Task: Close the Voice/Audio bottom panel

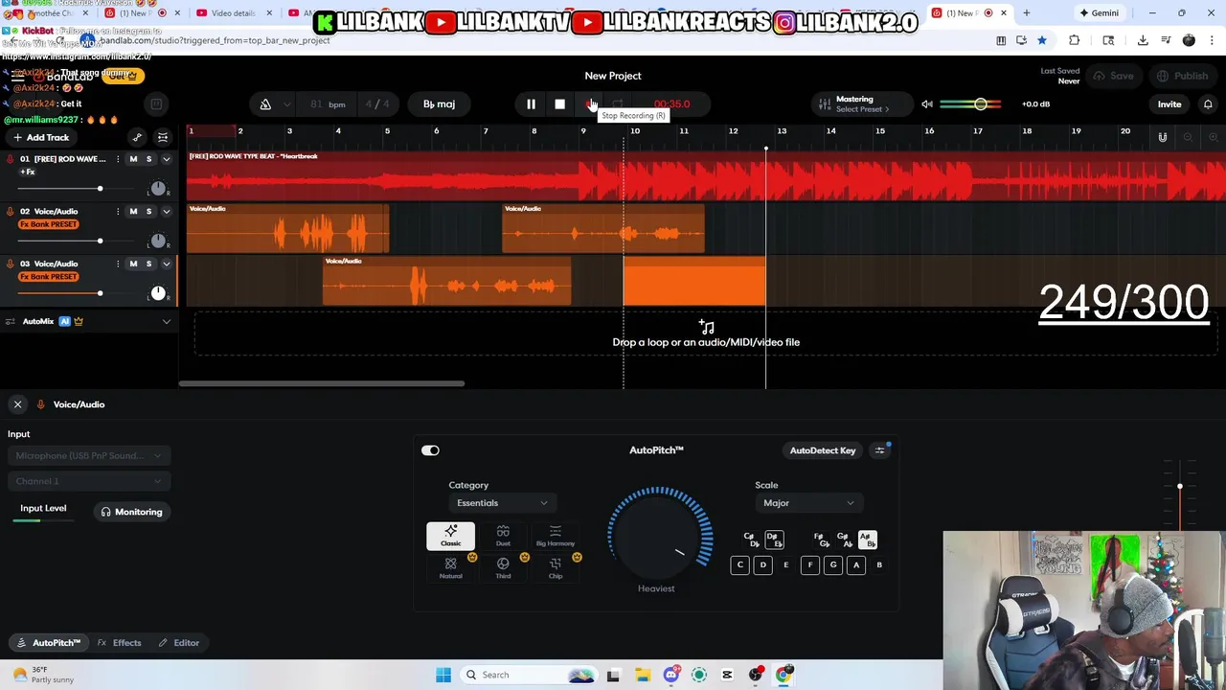Action: coord(17,404)
